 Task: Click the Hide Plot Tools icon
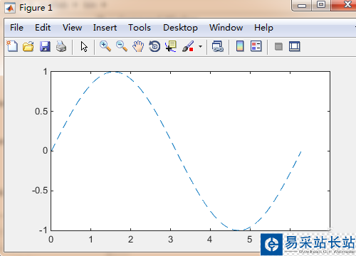pos(278,46)
